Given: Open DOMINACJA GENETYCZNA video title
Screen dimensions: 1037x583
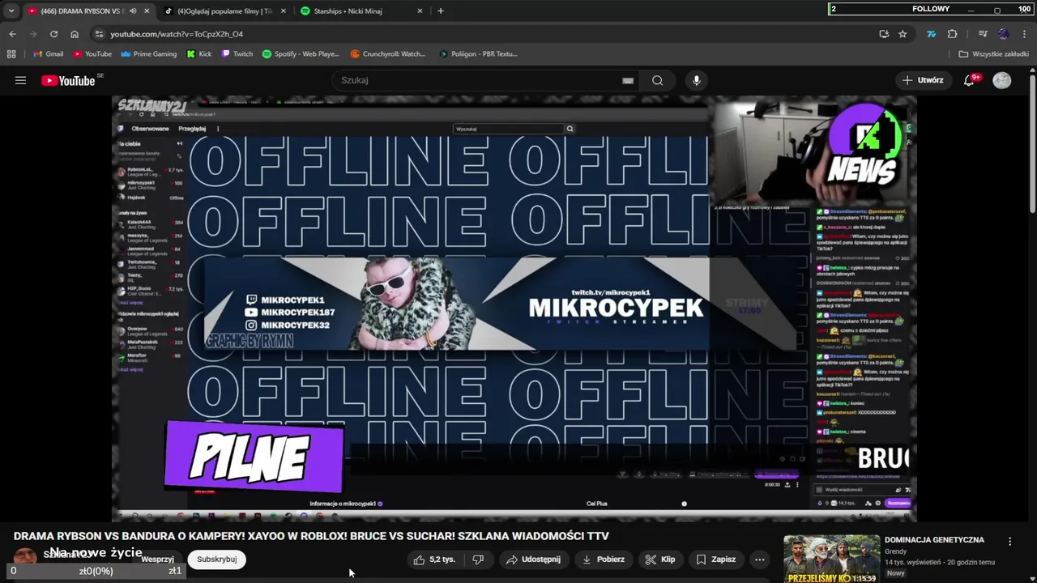Looking at the screenshot, I should pos(934,540).
